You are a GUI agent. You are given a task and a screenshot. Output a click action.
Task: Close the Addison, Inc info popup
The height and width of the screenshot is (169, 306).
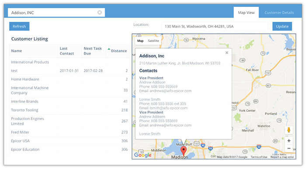227,53
